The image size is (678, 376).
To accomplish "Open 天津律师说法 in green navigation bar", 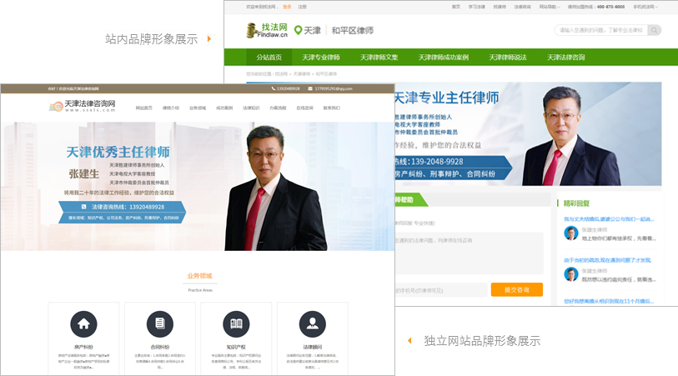I will (508, 57).
